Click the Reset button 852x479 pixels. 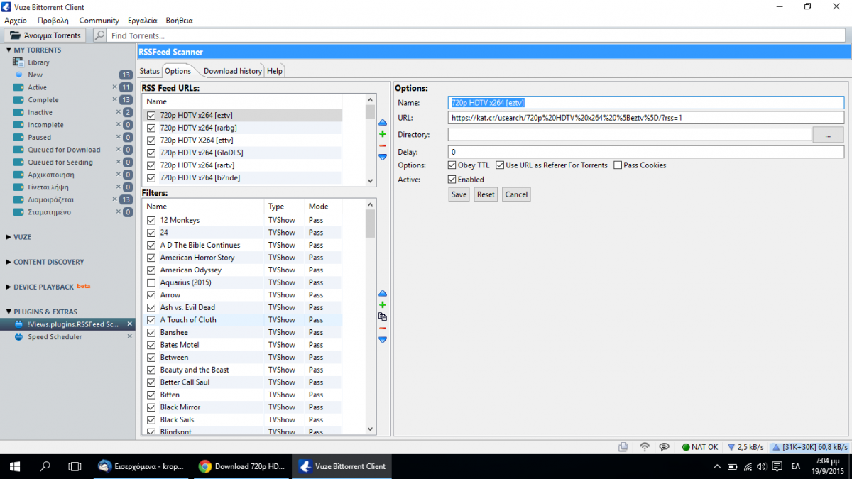[486, 194]
